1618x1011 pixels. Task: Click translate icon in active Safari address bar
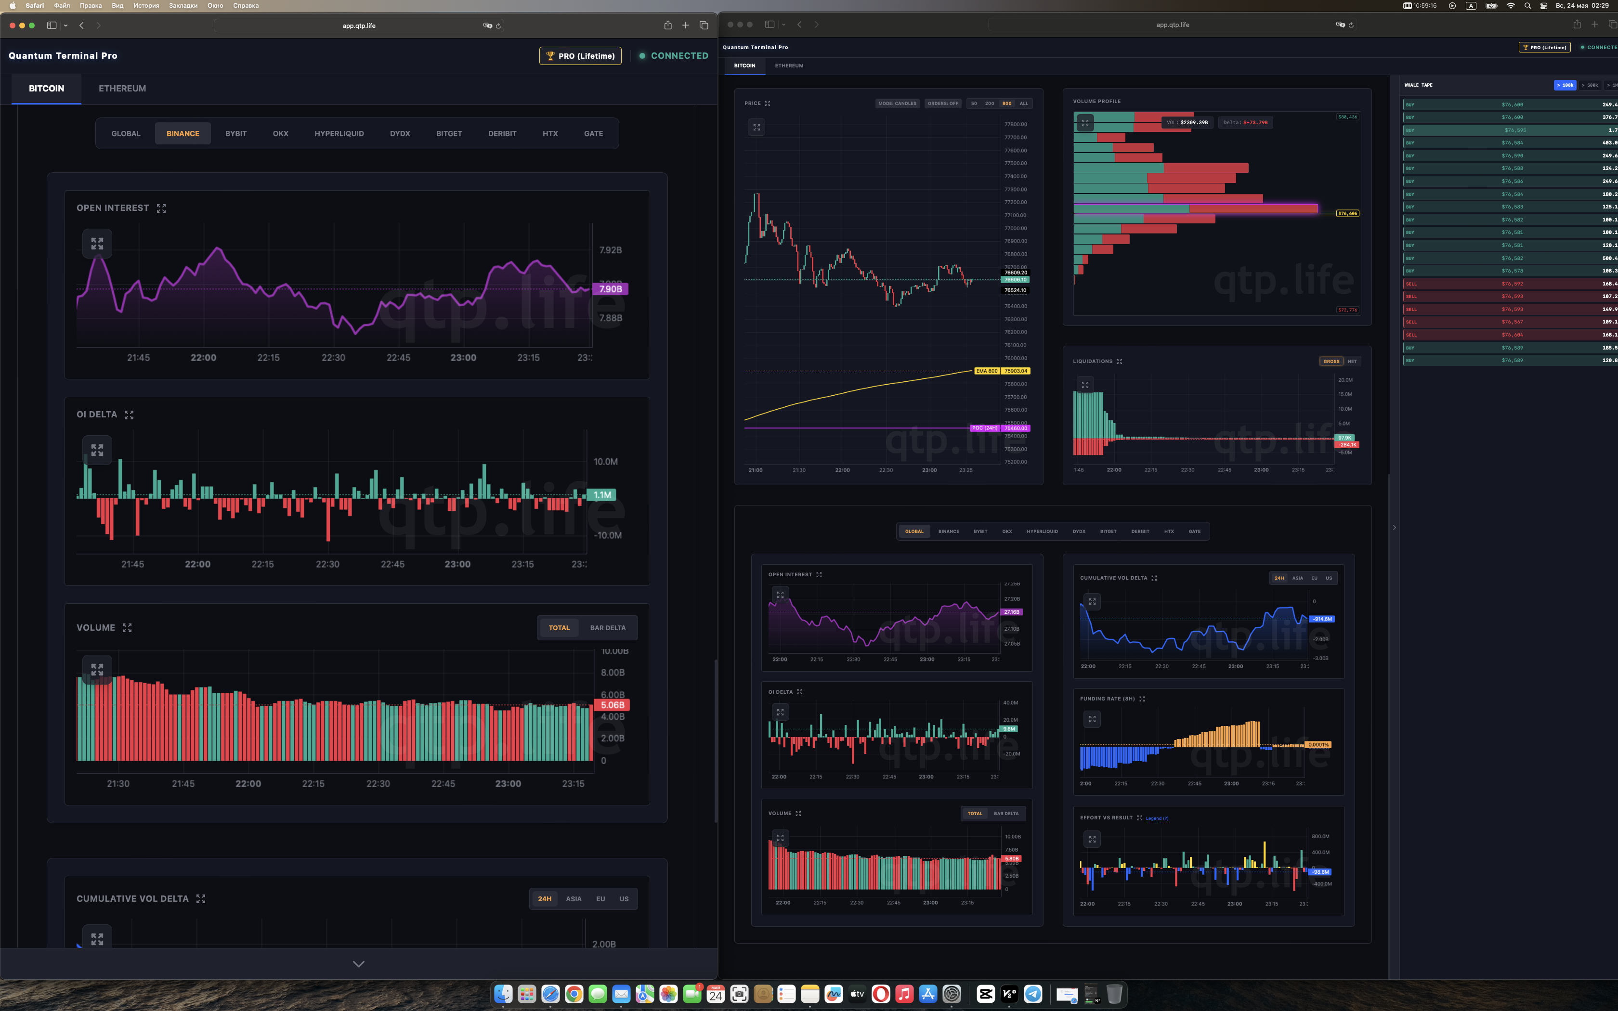pyautogui.click(x=487, y=26)
